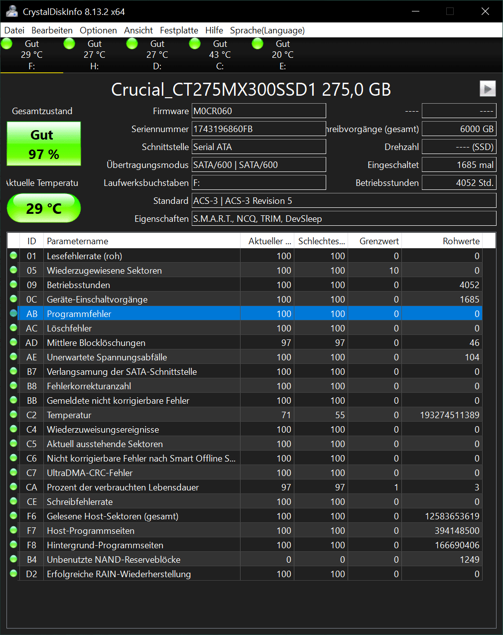The width and height of the screenshot is (503, 635).
Task: Click the Eingeschaltet 1685 mal value
Action: point(459,164)
